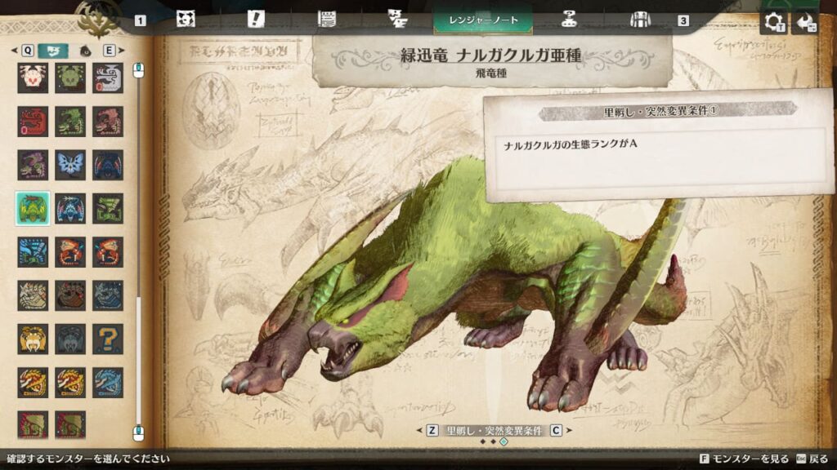Click the 里孵し・突然変異条件 page label at bottom

494,431
